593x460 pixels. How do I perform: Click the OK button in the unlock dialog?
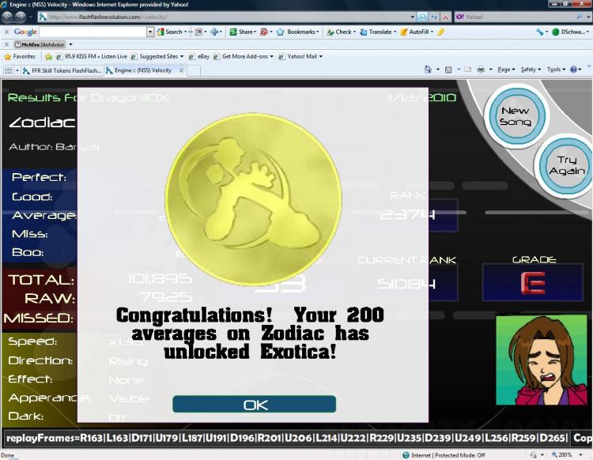[x=254, y=405]
